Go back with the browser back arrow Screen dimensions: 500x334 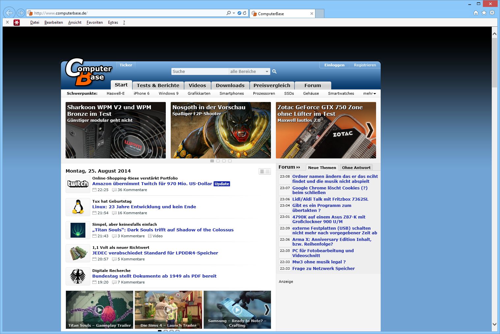tap(9, 13)
